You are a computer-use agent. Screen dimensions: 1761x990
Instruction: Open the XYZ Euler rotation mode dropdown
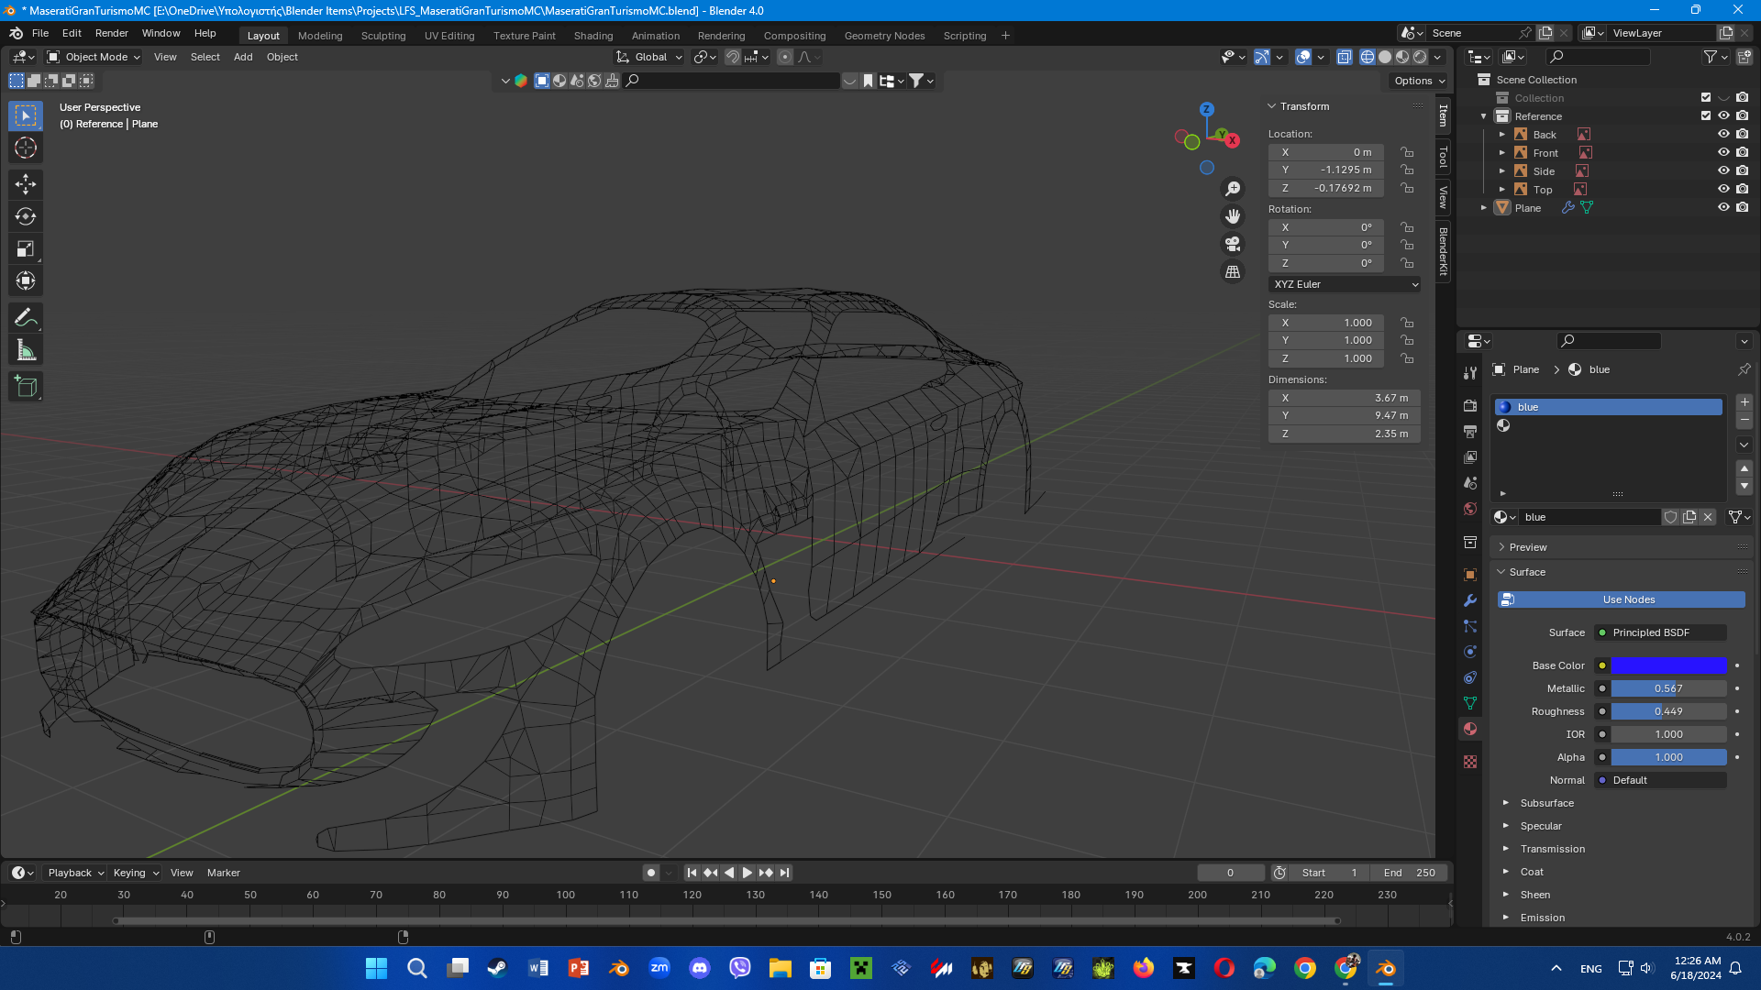pos(1345,284)
